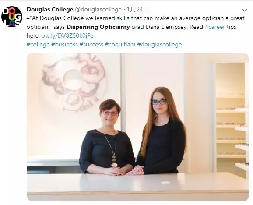
Task: Browse the #coquitlam hashtag
Action: (x=120, y=44)
